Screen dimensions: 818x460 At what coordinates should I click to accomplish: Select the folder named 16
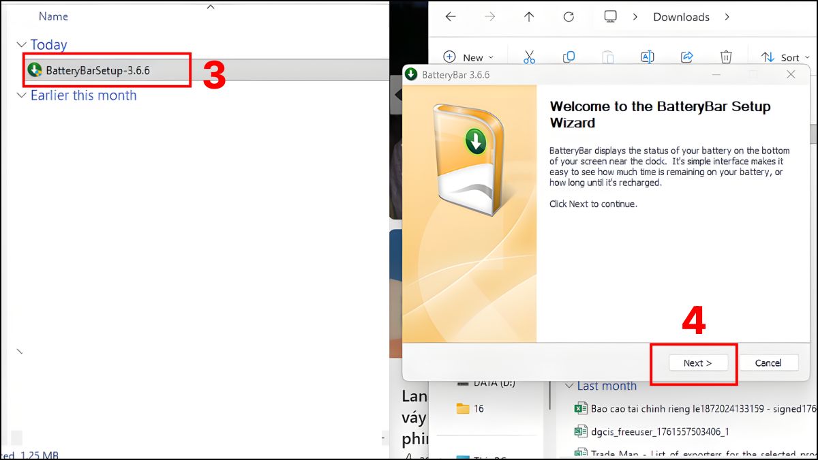470,409
